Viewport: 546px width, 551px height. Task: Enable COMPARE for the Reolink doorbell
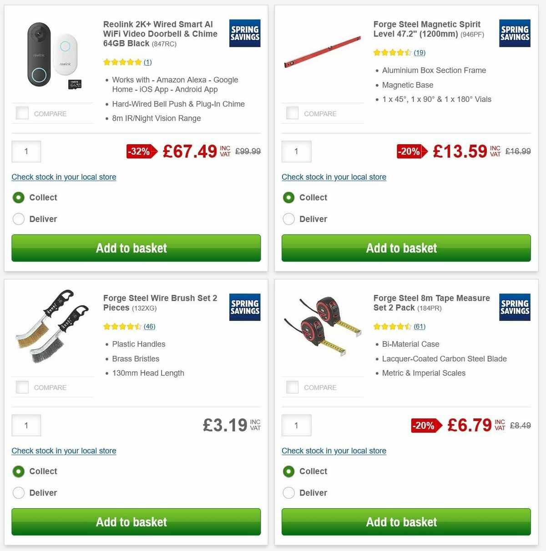coord(22,112)
